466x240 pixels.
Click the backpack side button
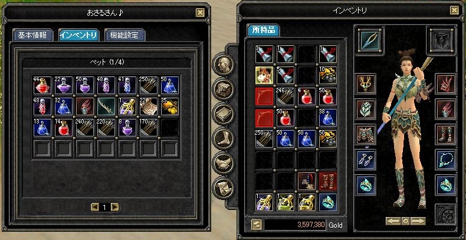(224, 89)
